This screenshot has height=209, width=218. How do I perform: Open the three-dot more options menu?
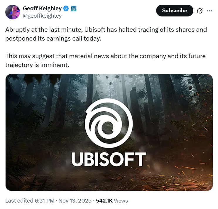point(209,11)
